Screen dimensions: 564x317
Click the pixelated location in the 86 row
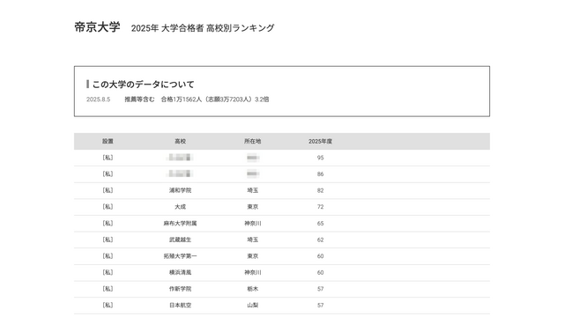(253, 174)
